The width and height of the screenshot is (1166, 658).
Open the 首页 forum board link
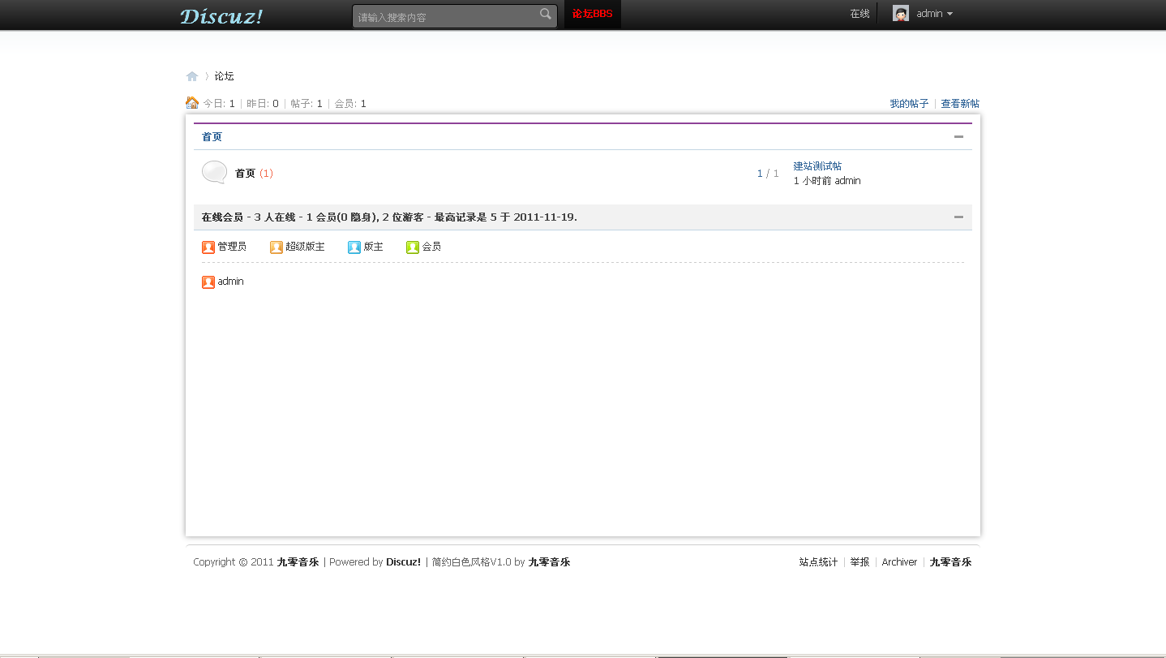[245, 174]
